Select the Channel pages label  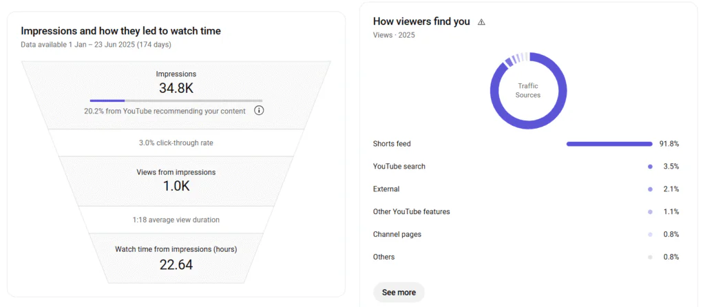coord(397,234)
